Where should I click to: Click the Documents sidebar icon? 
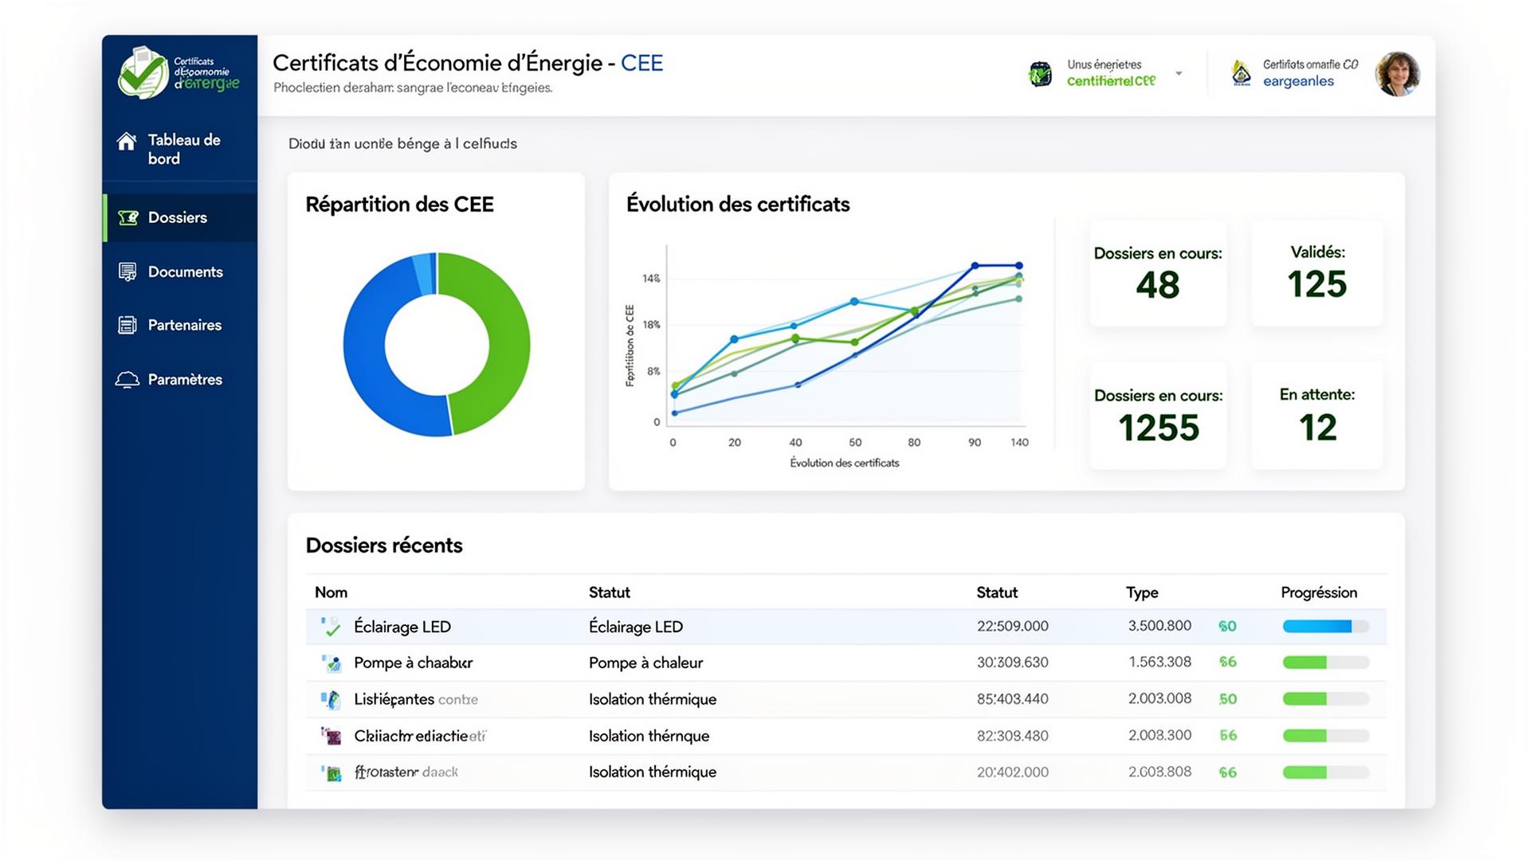click(127, 272)
